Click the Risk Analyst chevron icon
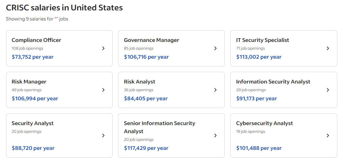343x166 pixels. [215, 90]
